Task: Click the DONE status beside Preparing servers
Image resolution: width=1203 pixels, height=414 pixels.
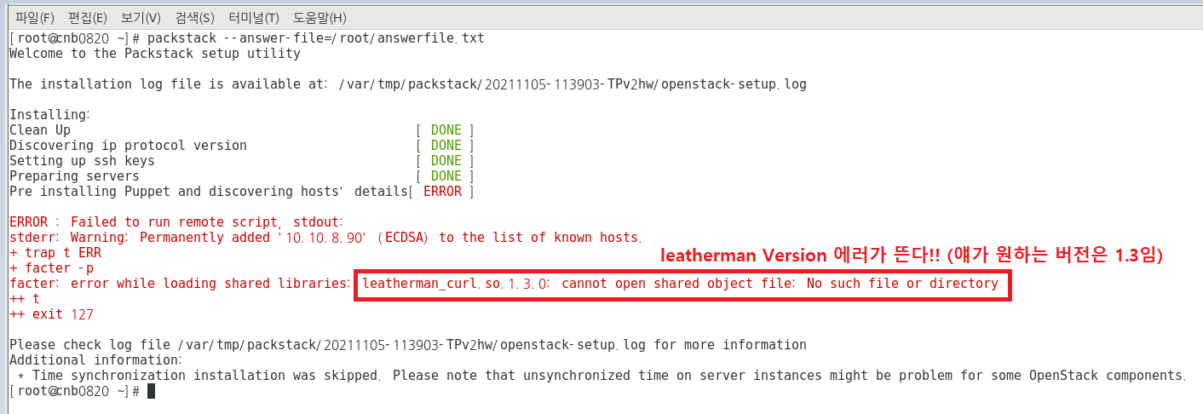Action: [x=446, y=176]
